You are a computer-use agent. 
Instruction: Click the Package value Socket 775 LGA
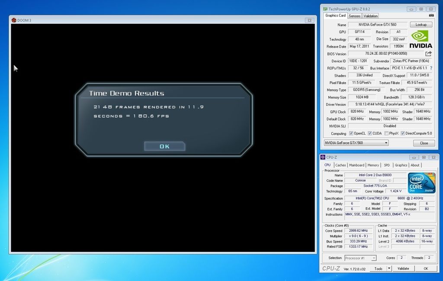coord(375,186)
